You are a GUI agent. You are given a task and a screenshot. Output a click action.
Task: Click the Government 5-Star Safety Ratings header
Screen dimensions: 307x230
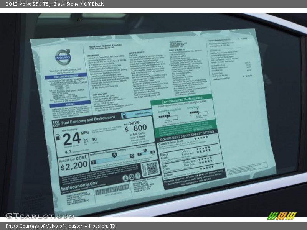click(187, 136)
